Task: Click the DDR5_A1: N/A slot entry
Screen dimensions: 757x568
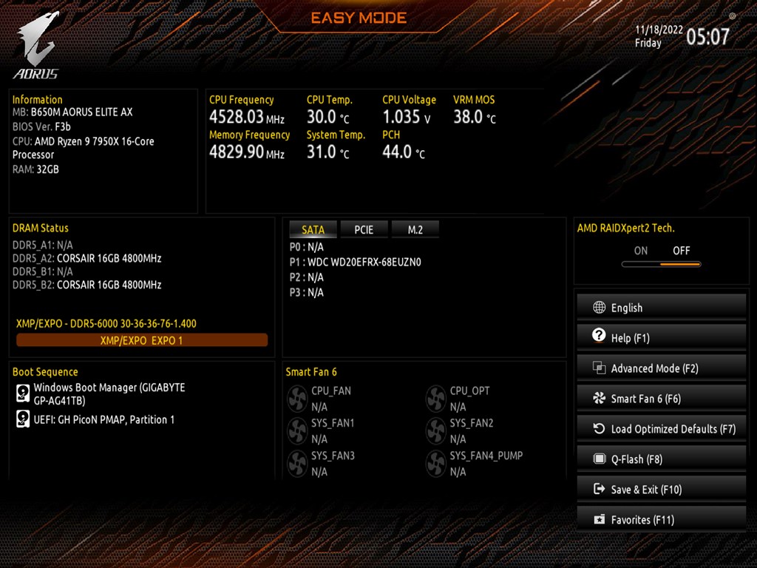Action: click(42, 245)
